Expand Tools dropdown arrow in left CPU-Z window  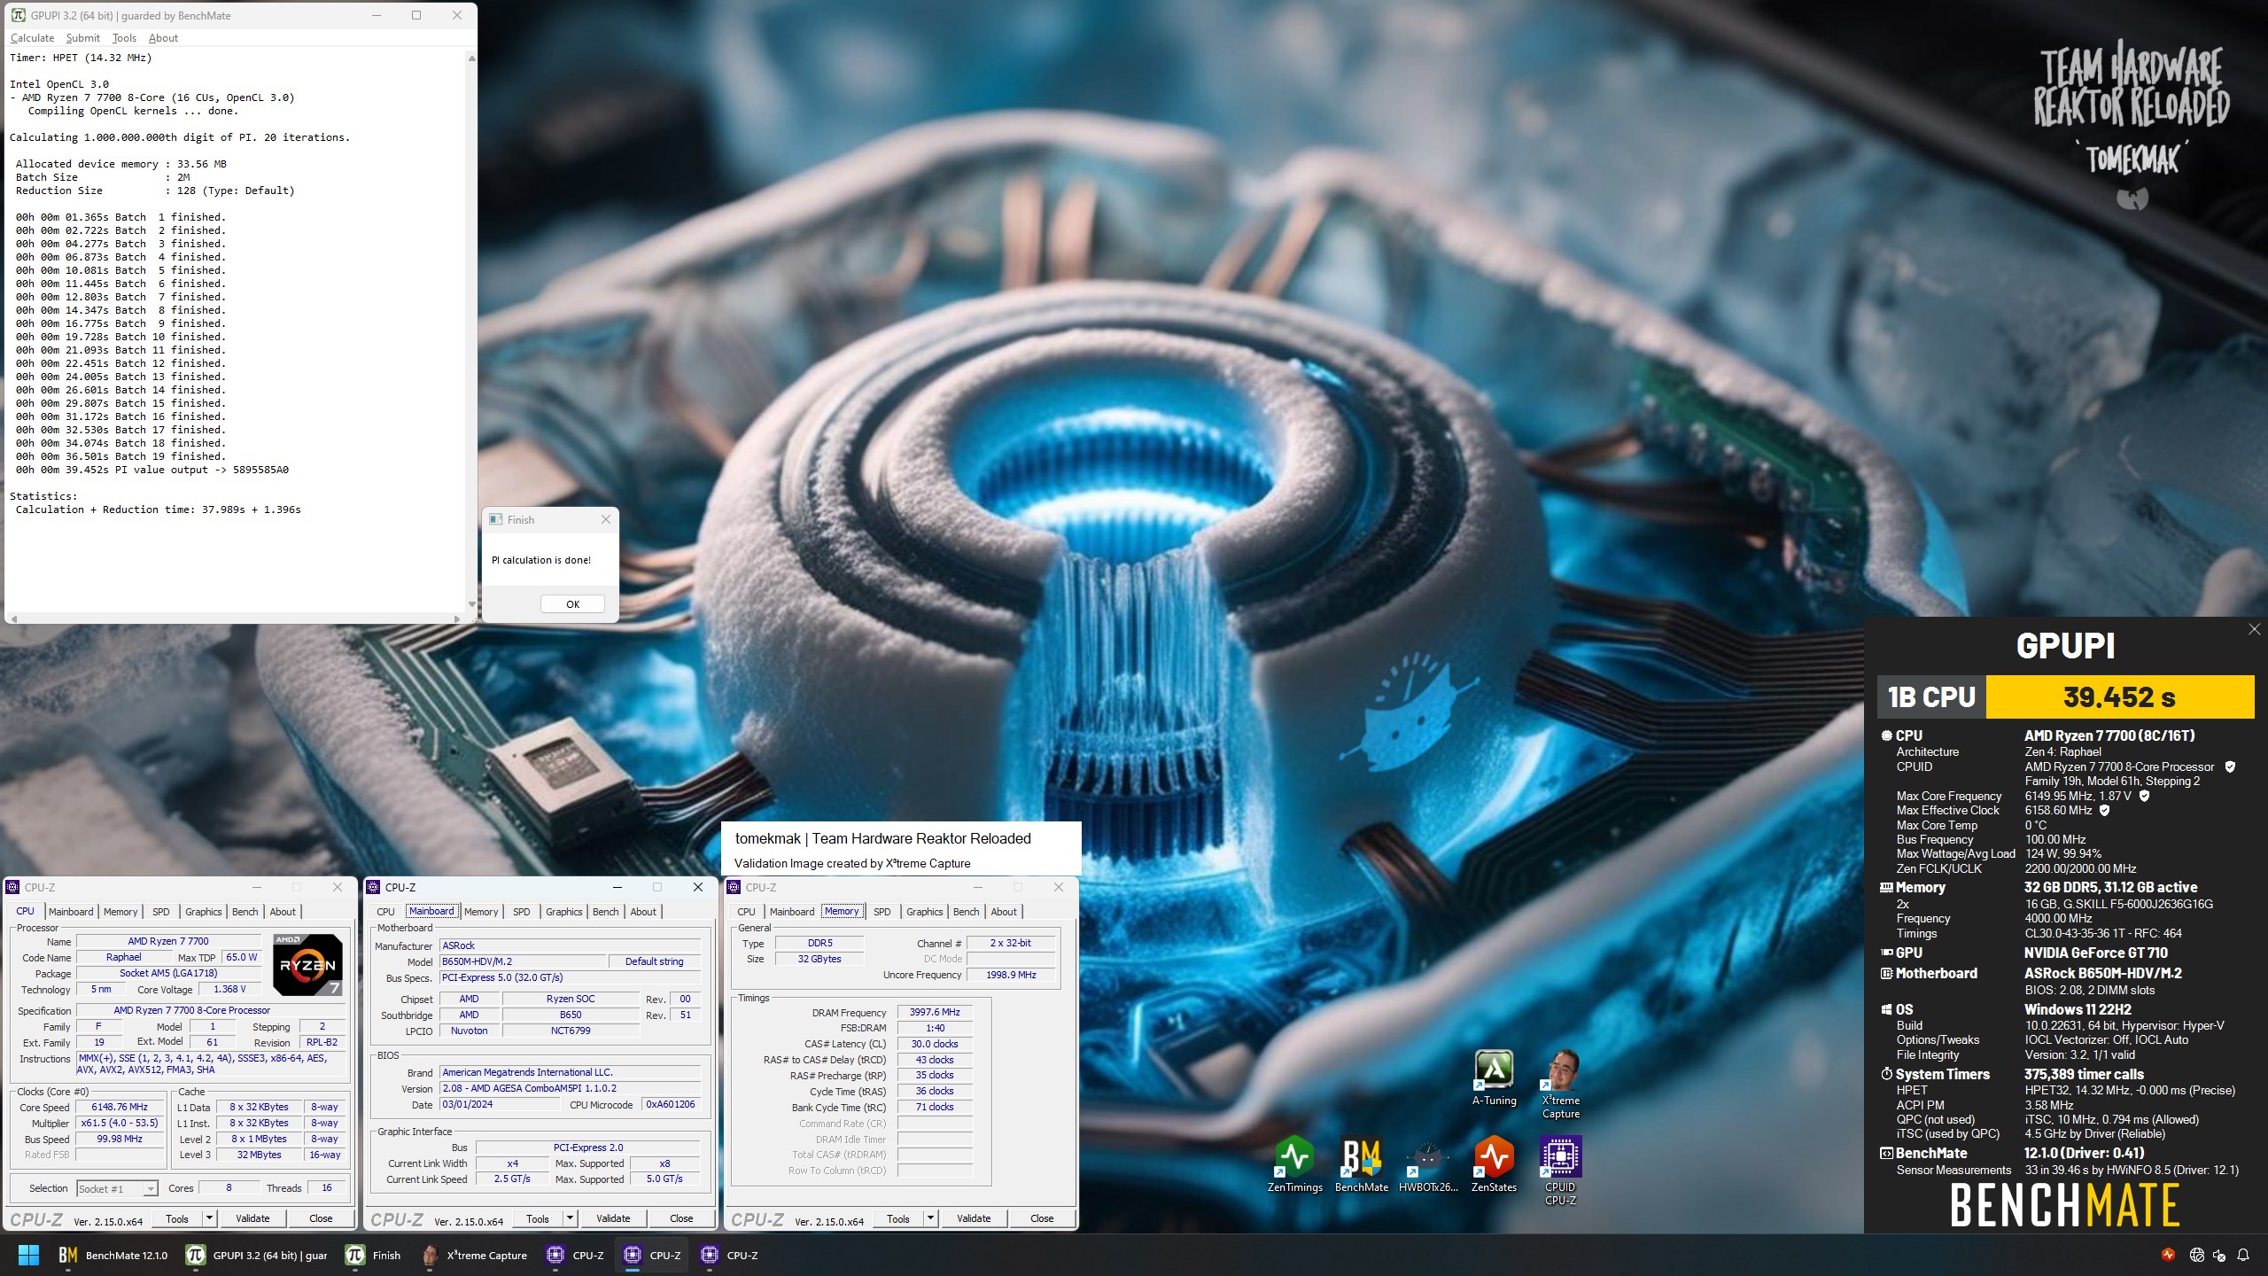click(x=210, y=1218)
